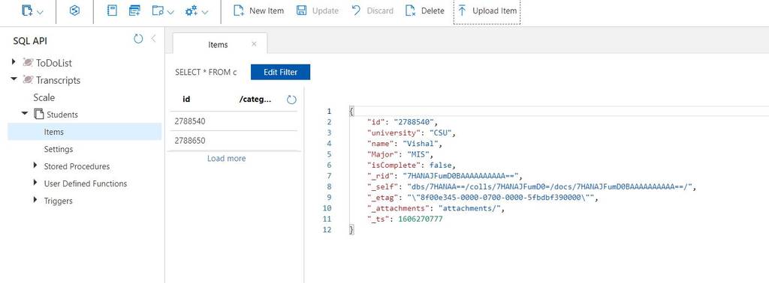Click the SELECT * FROM c query text
The image size is (769, 283).
206,73
